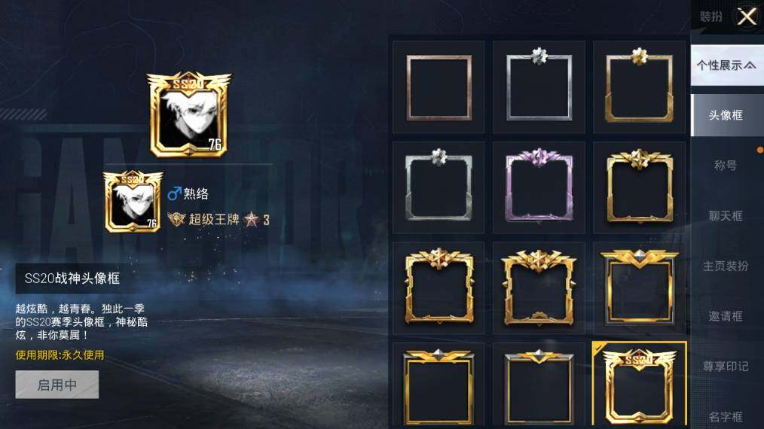Click the large SS20 avatar preview
The width and height of the screenshot is (764, 429).
tap(189, 115)
